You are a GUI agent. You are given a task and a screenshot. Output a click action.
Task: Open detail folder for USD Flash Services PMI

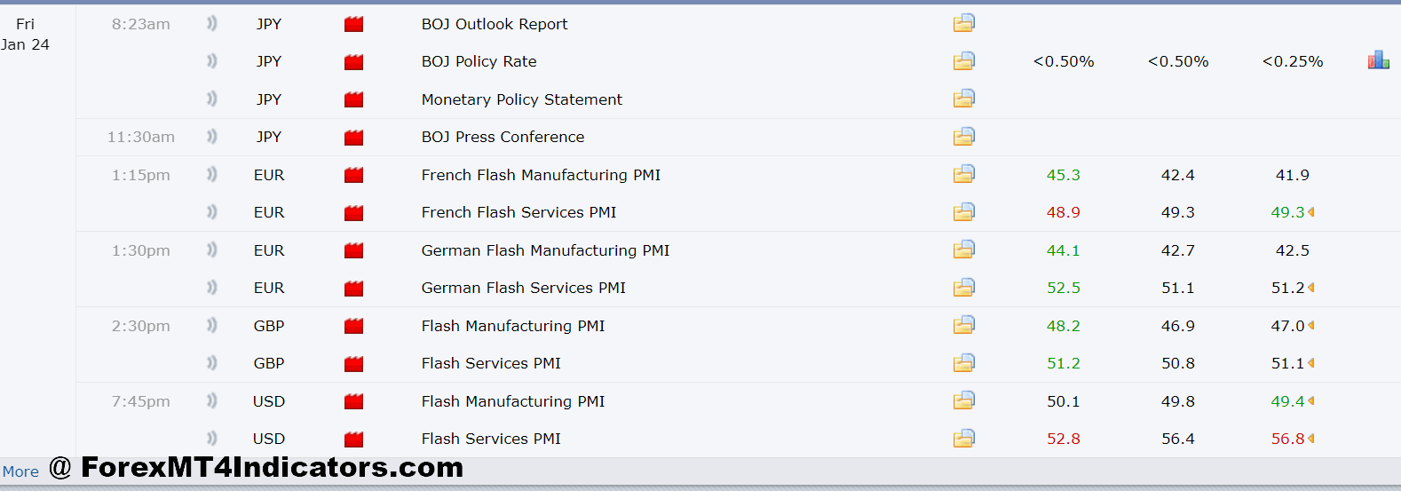[963, 439]
